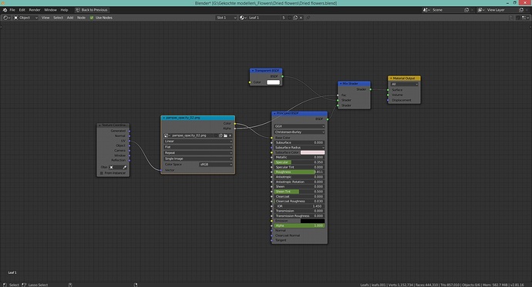Screen dimensions: 532x287
Task: Open the node editor Add menu
Action: (70, 18)
